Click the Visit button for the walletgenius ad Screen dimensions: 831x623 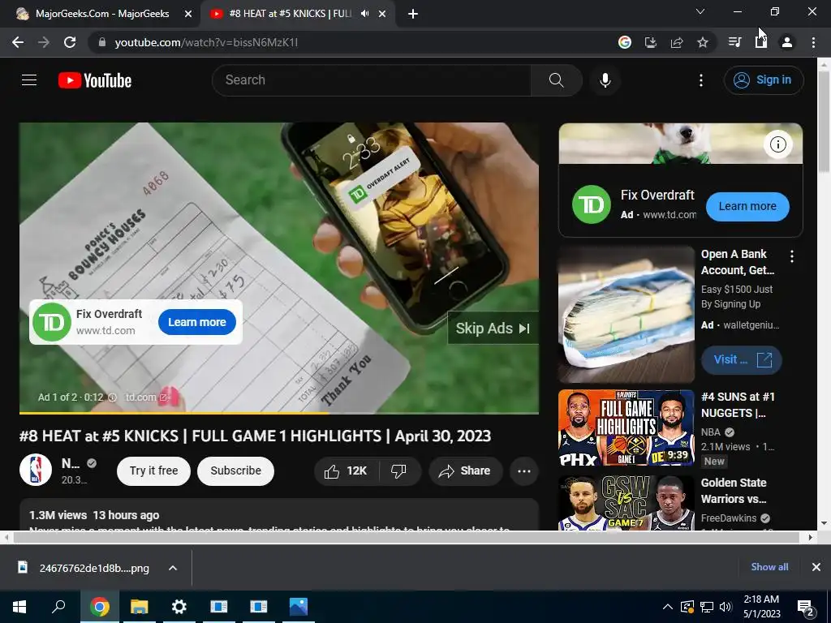tap(742, 359)
